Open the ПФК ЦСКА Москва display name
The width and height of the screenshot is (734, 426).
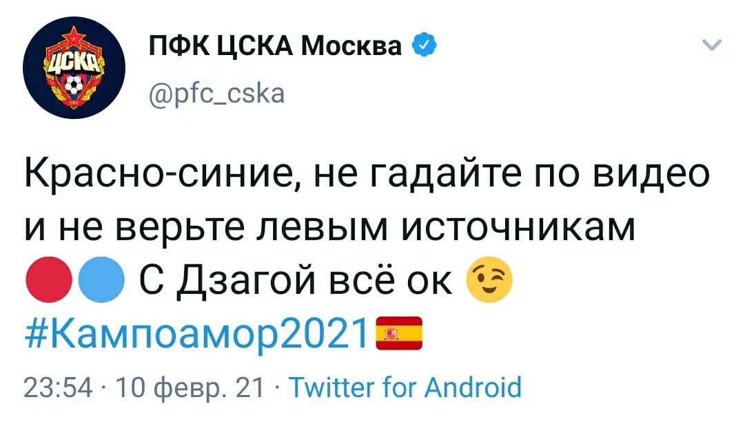pos(275,45)
